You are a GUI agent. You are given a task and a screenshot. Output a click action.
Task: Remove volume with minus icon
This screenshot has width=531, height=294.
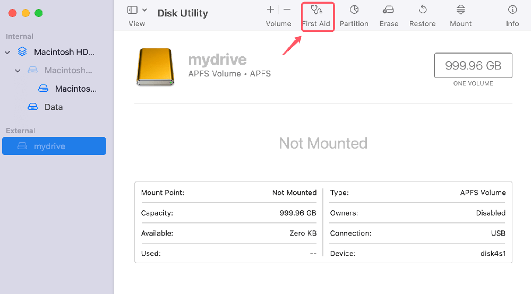(287, 10)
